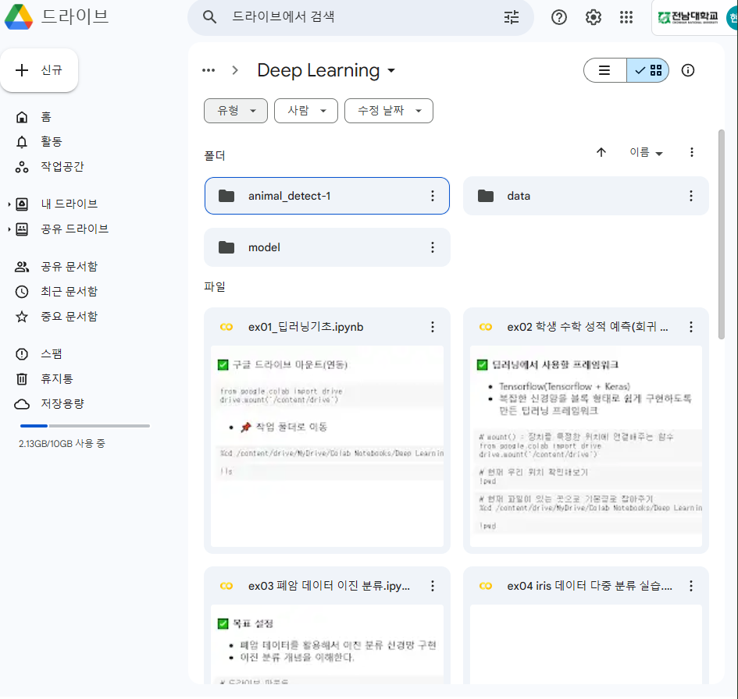Expand the 공유 드라이브 tree arrow
Image resolution: width=738 pixels, height=699 pixels.
9,229
